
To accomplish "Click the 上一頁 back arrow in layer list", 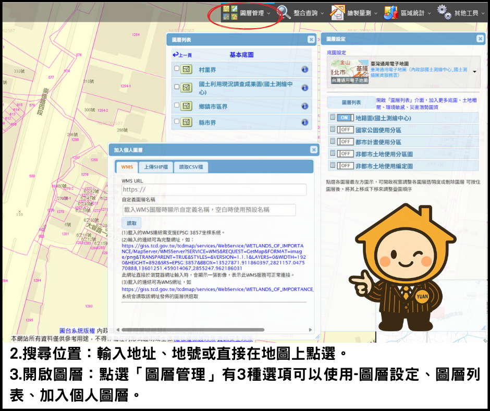I will point(182,55).
